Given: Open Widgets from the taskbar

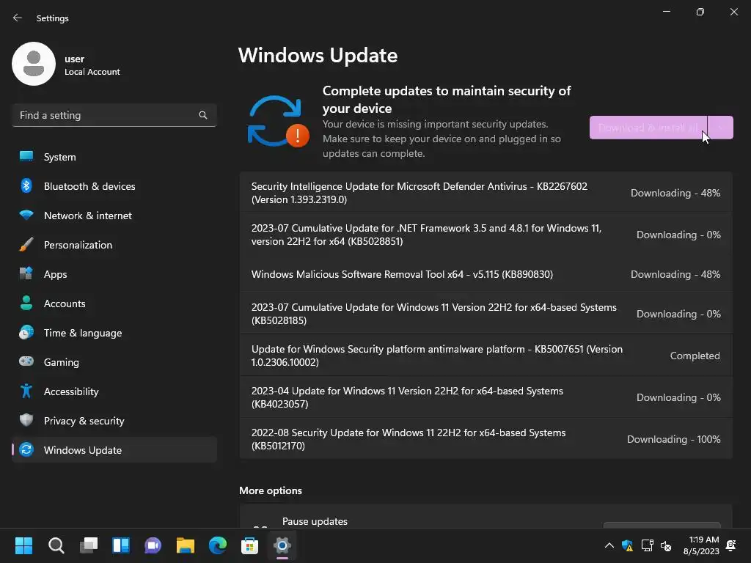Looking at the screenshot, I should tap(121, 545).
